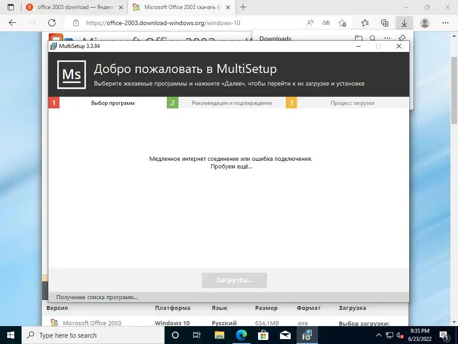The image size is (458, 344).
Task: Go back to previous page in Edge
Action: pos(12,23)
